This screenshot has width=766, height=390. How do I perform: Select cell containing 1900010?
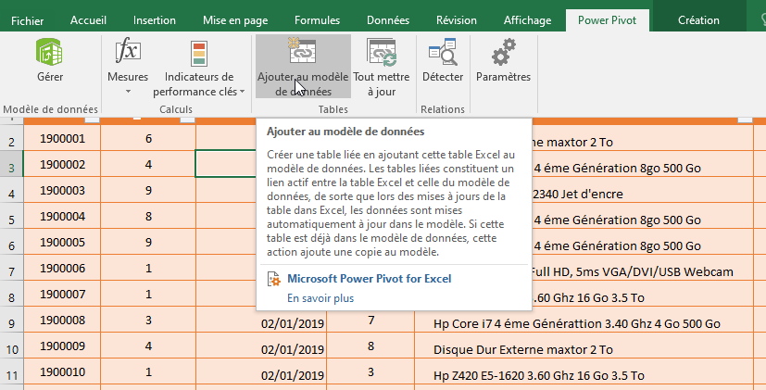(62, 371)
